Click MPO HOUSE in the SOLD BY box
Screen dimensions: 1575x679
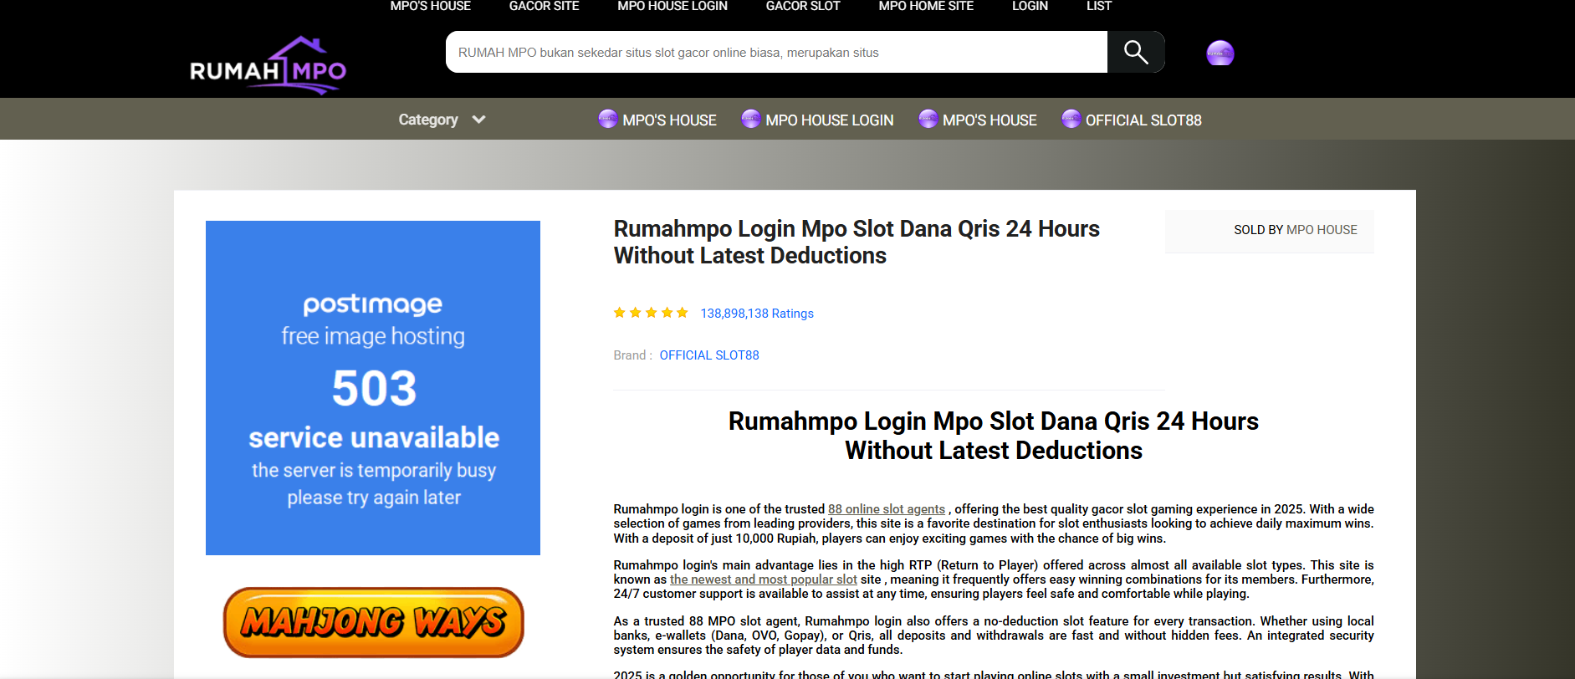(1322, 230)
